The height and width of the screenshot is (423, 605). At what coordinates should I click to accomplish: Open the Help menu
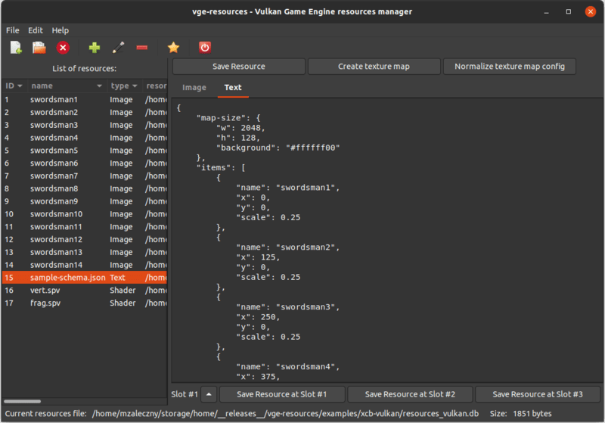(60, 30)
